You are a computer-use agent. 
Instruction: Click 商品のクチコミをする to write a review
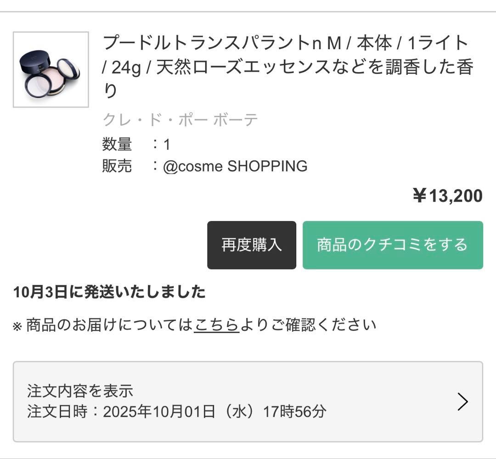pos(392,245)
